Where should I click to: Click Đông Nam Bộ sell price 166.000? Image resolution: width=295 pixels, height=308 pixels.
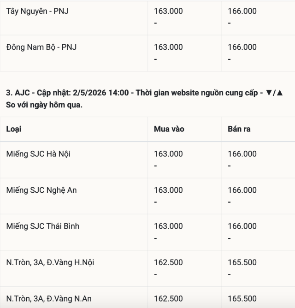[x=242, y=47]
